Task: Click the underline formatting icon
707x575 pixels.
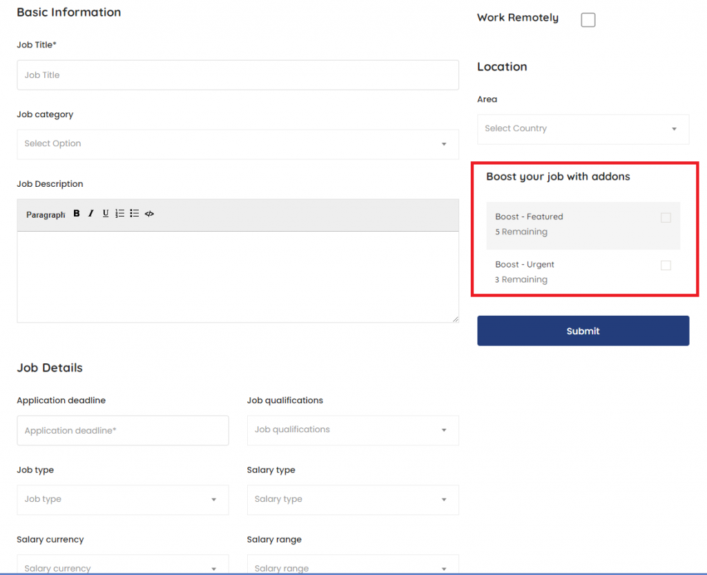Action: coord(106,214)
